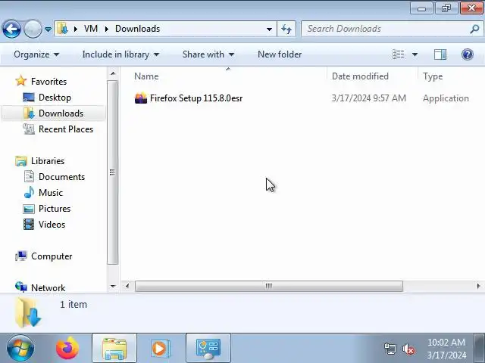Screen dimensions: 485x363
Task: Click the navigation pane vertical scrollbar thumb
Action: (x=113, y=172)
